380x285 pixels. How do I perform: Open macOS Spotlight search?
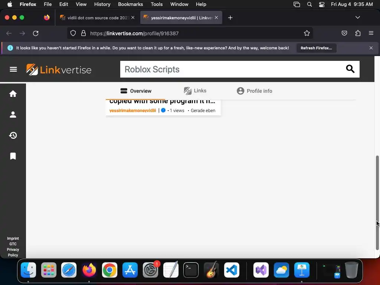[x=309, y=4]
